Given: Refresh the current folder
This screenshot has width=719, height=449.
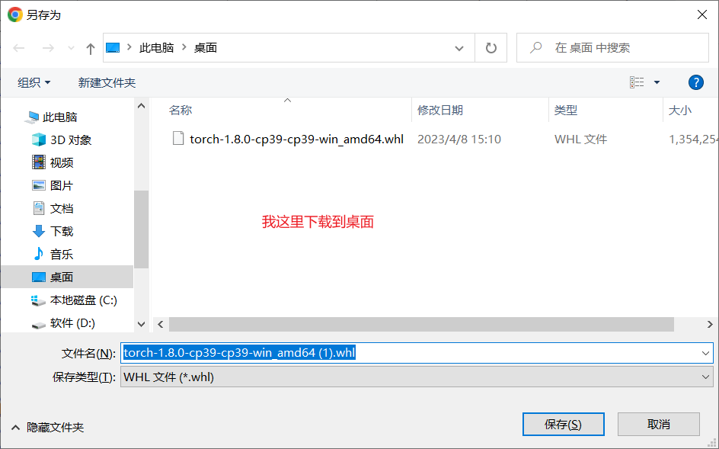Looking at the screenshot, I should tap(491, 48).
